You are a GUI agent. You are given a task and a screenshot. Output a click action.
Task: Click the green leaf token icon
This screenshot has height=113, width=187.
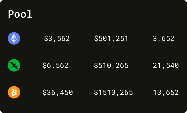coord(14,65)
